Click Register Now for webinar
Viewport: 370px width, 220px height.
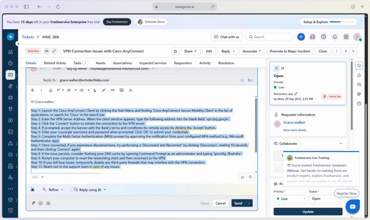click(347, 193)
